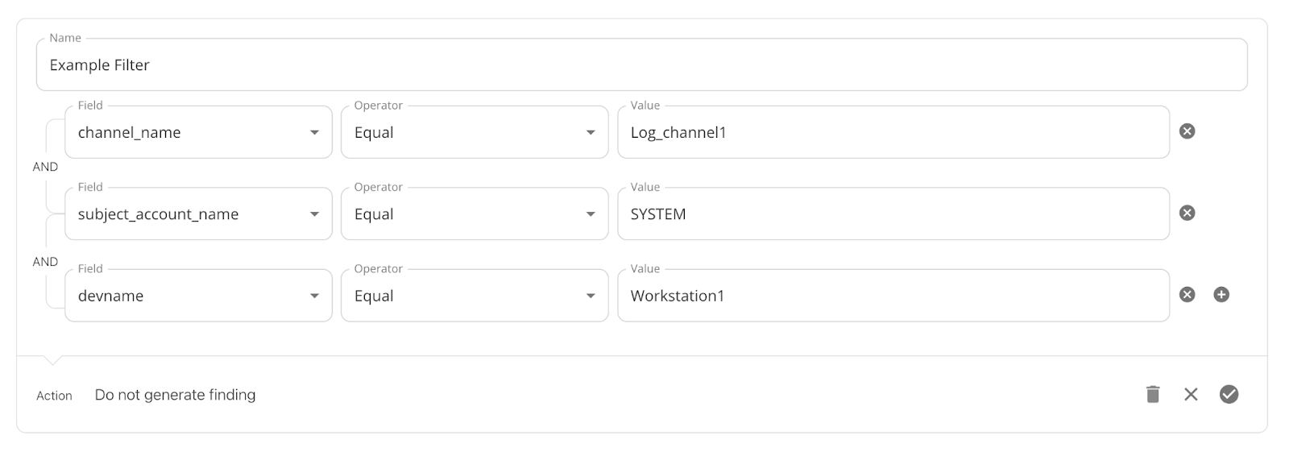Screen dimensions: 1289x456
Task: Confirm the filter with checkmark icon
Action: [1229, 394]
